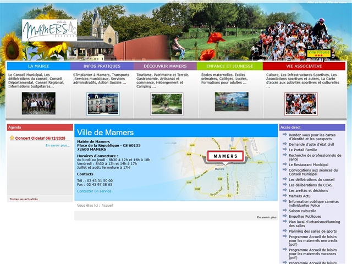Open Concert Oldelaf 06/12/2025 event
This screenshot has width=352, height=264.
coord(40,138)
